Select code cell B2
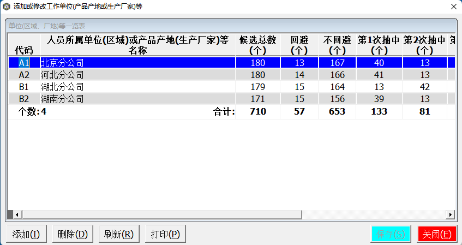Screen dimensions: 462x245 coord(24,99)
